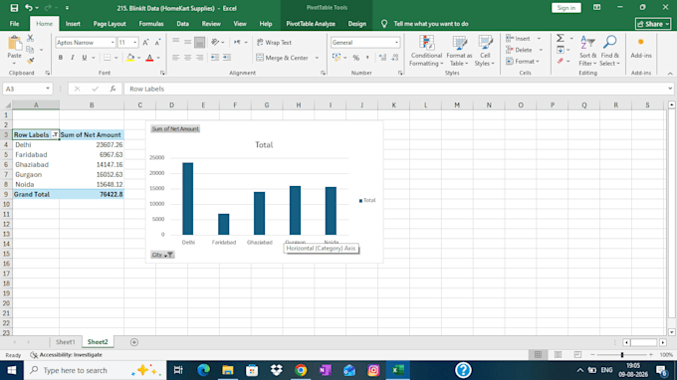Click the AutoSum sigma icon

coord(561,39)
